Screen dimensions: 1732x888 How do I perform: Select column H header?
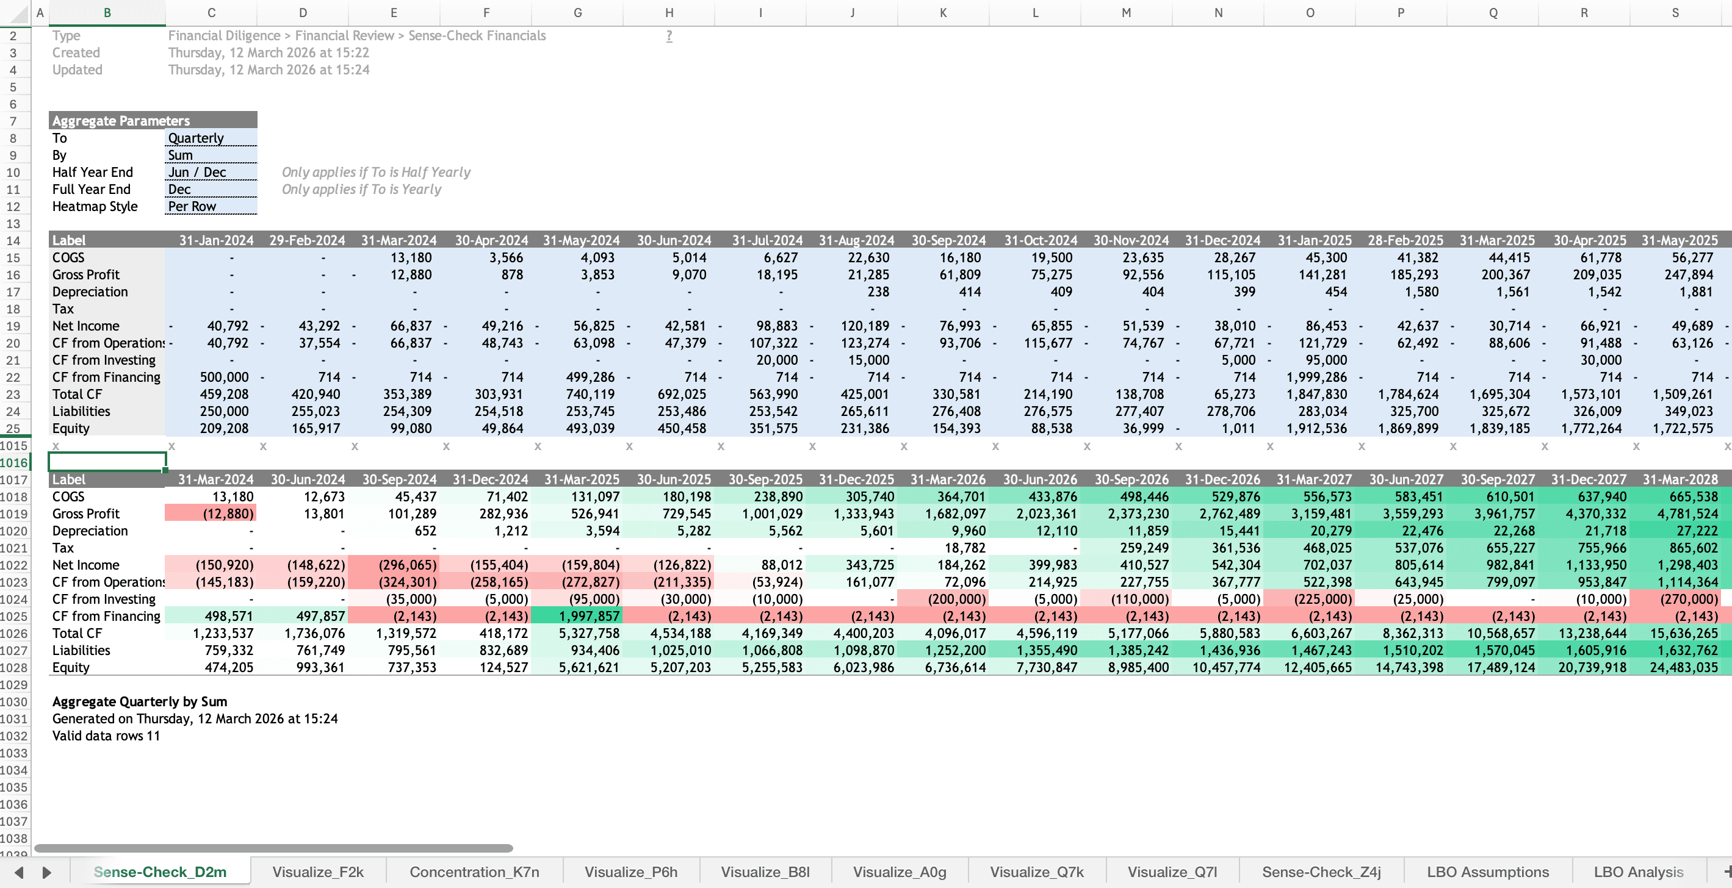[x=669, y=13]
